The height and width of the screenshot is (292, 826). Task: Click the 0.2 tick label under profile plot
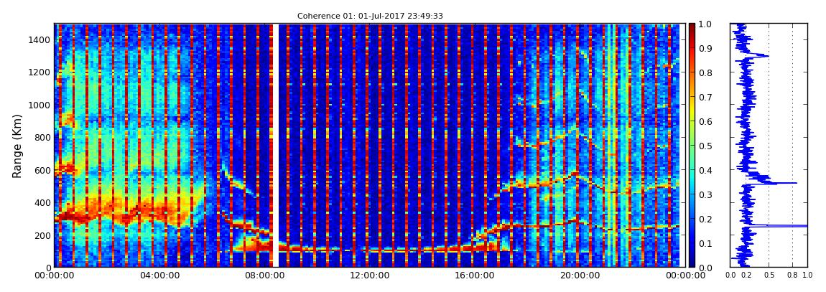(746, 275)
